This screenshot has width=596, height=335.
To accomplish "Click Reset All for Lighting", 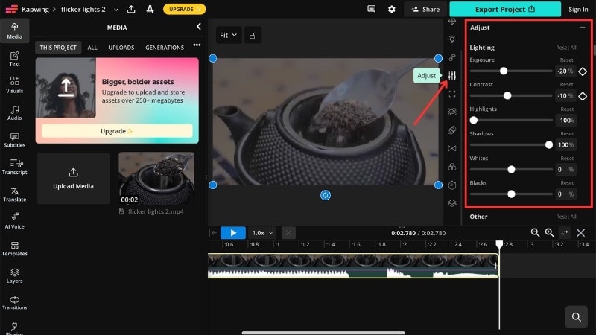I will [x=566, y=48].
